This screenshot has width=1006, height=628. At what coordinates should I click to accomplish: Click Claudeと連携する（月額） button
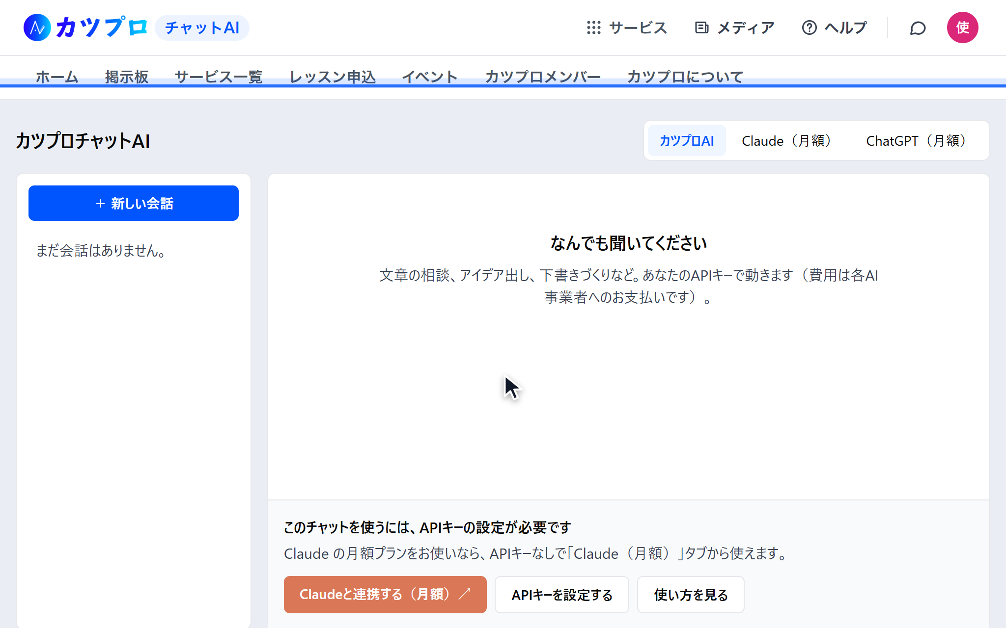coord(385,595)
